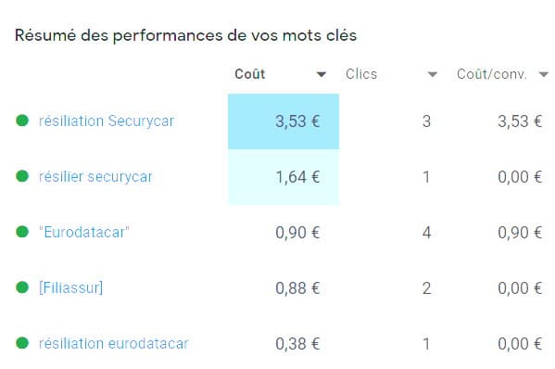Open the [Filiassur] keyword link

[x=70, y=287]
